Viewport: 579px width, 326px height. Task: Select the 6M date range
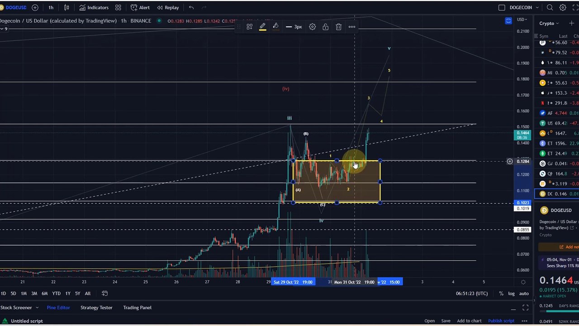44,293
